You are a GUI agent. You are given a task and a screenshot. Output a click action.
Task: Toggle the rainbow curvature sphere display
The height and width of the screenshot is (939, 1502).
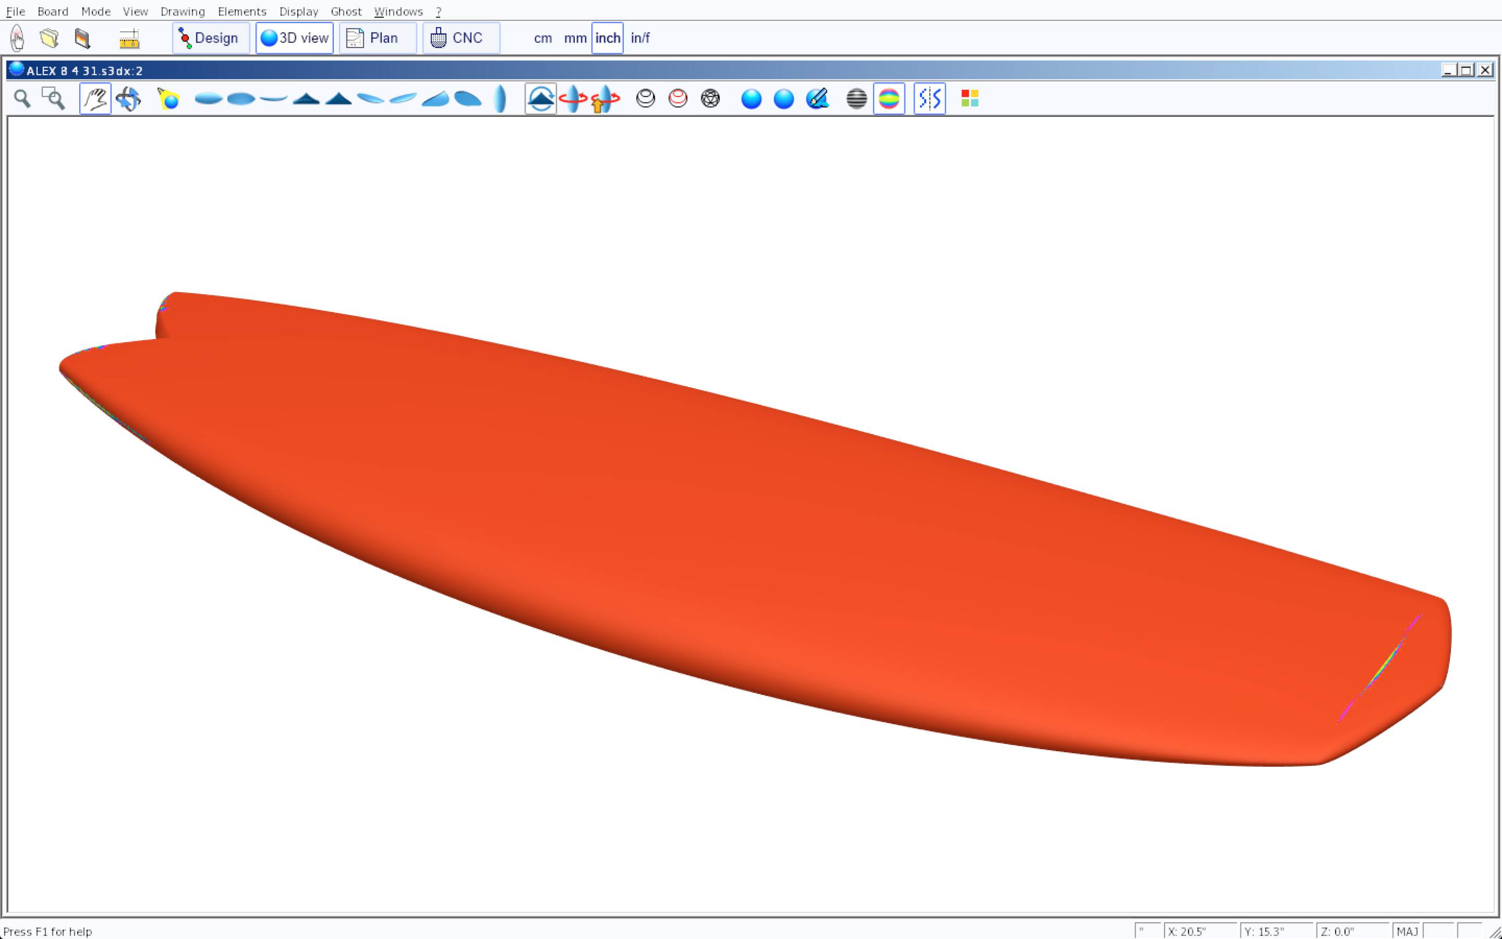click(x=889, y=99)
